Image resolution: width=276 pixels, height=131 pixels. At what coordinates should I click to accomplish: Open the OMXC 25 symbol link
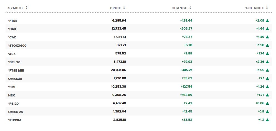pyautogui.click(x=16, y=112)
